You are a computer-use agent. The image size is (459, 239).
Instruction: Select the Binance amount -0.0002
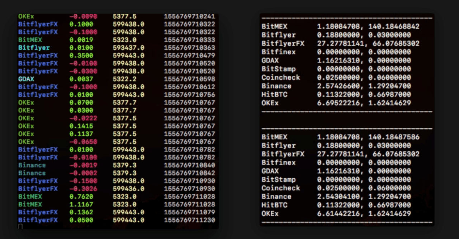point(83,173)
